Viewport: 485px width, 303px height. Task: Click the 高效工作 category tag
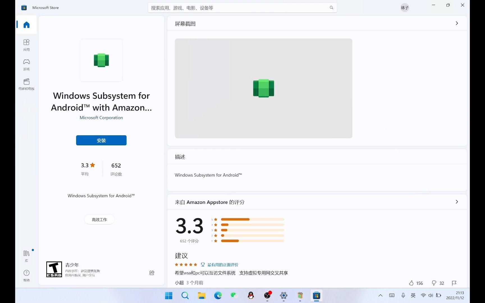(x=99, y=219)
